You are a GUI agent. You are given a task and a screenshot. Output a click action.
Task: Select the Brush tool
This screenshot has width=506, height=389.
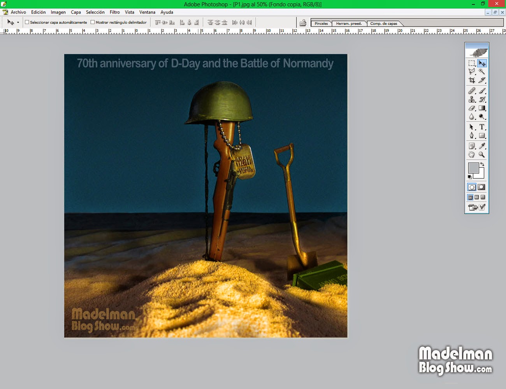[x=482, y=91]
